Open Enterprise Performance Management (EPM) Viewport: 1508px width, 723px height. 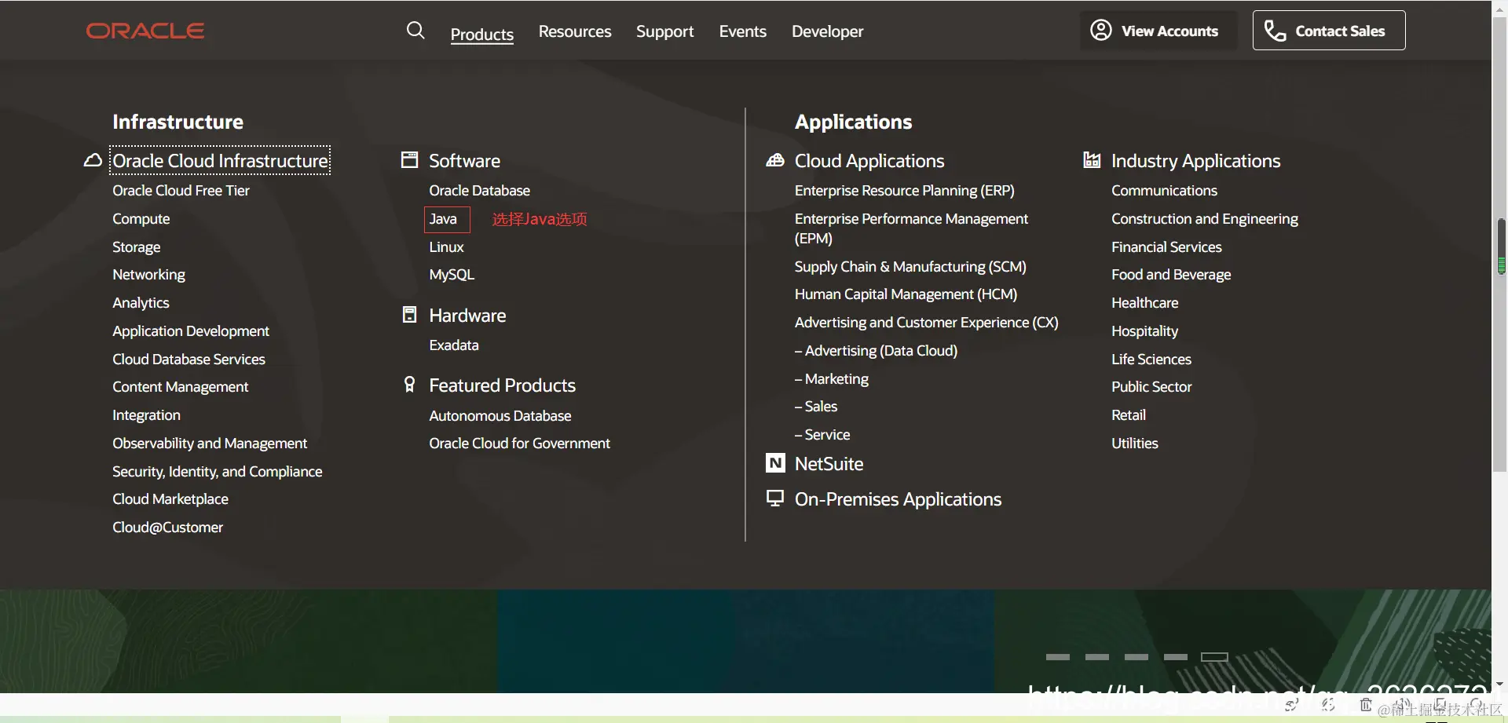(911, 228)
